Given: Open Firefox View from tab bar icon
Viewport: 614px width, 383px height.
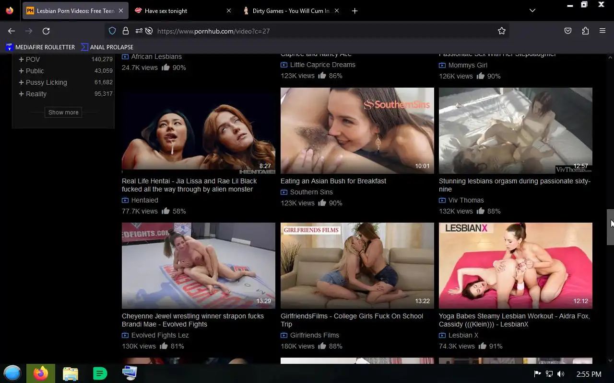Looking at the screenshot, I should [10, 11].
